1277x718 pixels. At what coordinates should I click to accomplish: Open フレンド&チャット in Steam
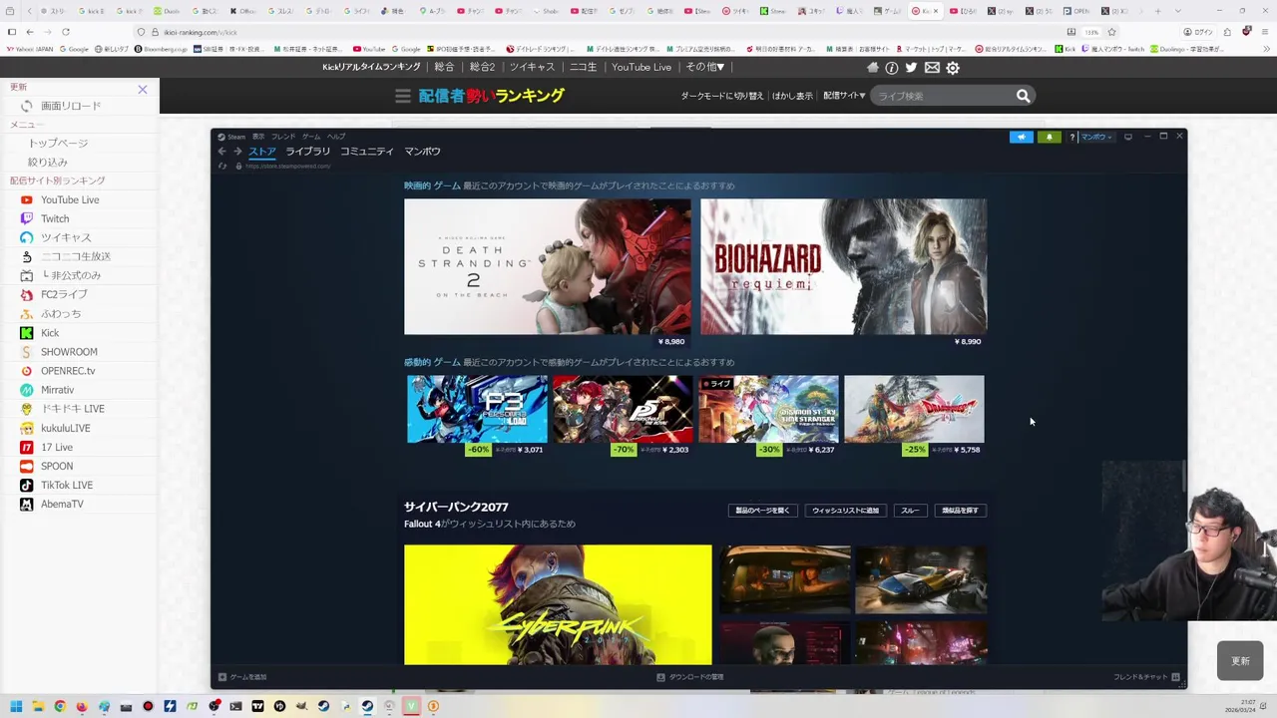(1146, 677)
